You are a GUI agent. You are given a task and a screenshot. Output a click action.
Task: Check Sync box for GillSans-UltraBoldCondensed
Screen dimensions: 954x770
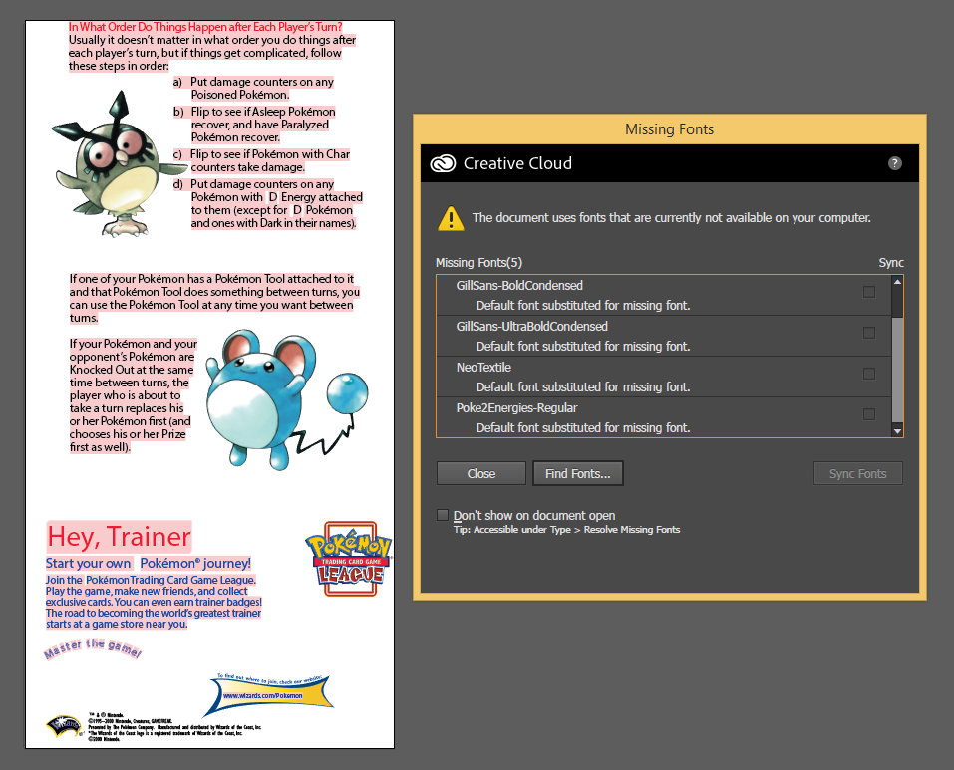point(869,333)
